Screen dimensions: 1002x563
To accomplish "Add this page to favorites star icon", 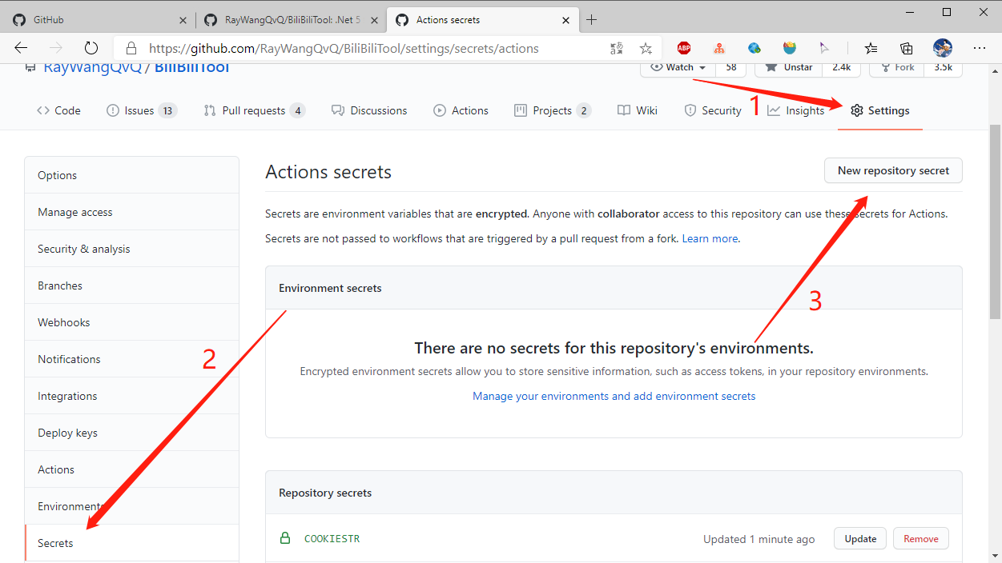I will (x=646, y=48).
